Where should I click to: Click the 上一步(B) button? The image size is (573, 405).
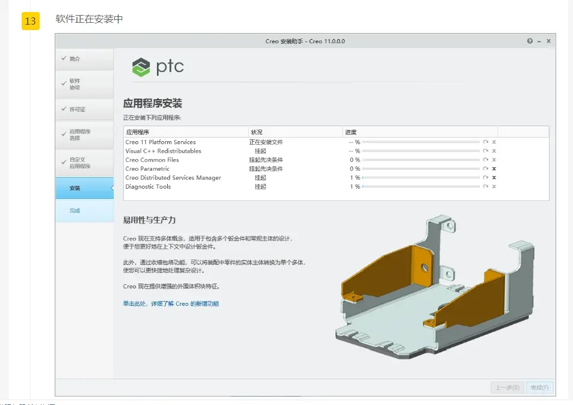tap(507, 388)
